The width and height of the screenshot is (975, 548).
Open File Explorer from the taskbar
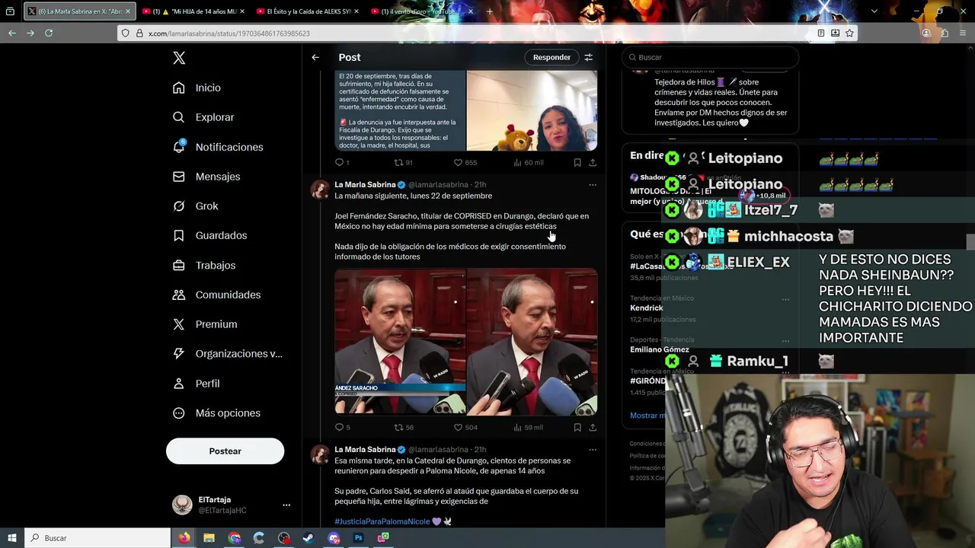209,538
